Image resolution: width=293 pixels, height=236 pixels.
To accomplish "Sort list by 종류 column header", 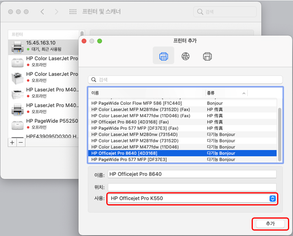I will [x=211, y=93].
